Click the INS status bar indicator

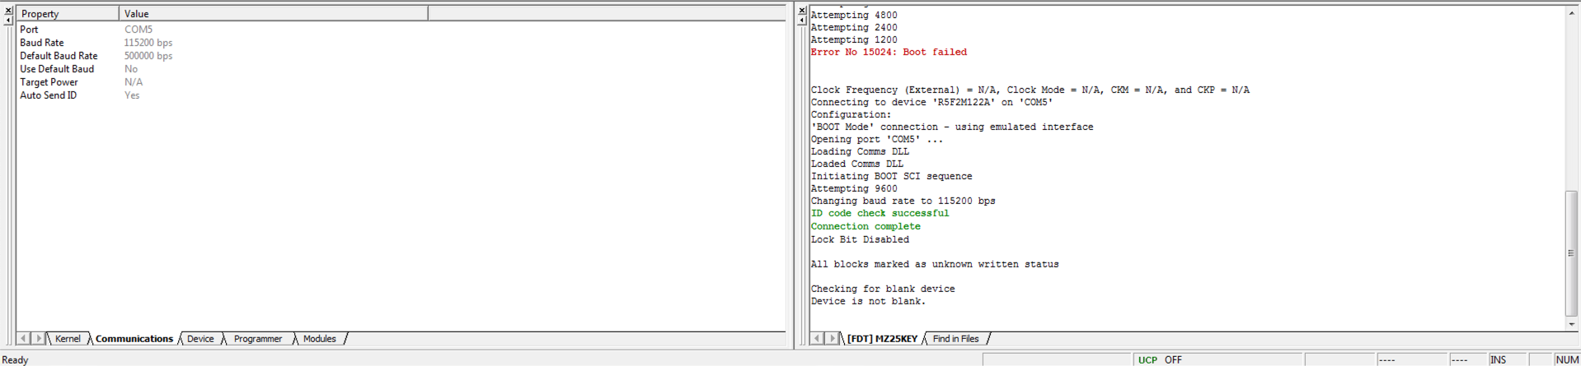coord(1508,360)
